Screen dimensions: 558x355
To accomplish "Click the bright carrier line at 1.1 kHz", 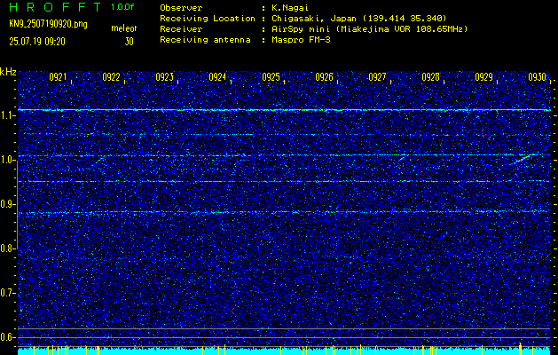I will pyautogui.click(x=284, y=110).
